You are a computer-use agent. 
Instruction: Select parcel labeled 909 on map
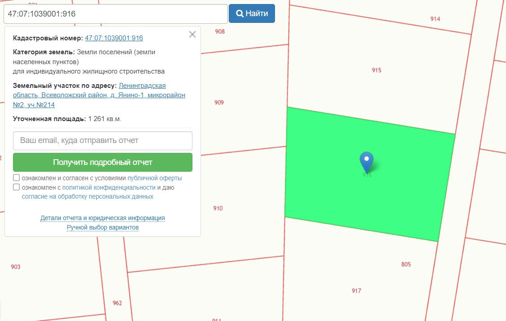pos(219,103)
